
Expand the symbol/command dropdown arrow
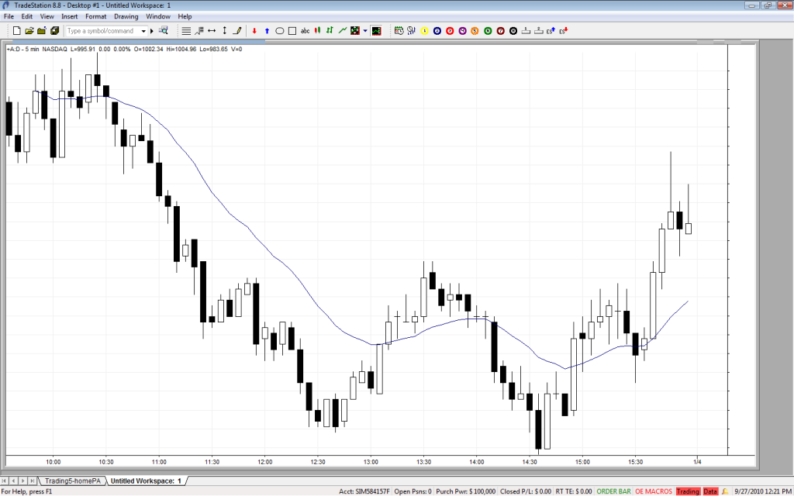pos(143,31)
